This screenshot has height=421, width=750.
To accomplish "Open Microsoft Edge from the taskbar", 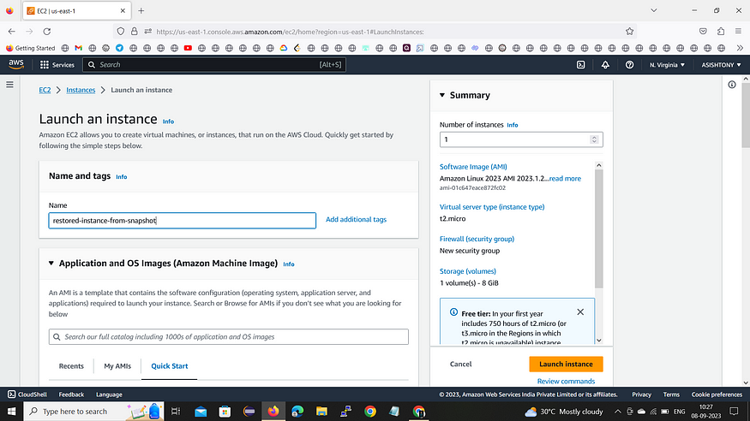I will [x=297, y=411].
